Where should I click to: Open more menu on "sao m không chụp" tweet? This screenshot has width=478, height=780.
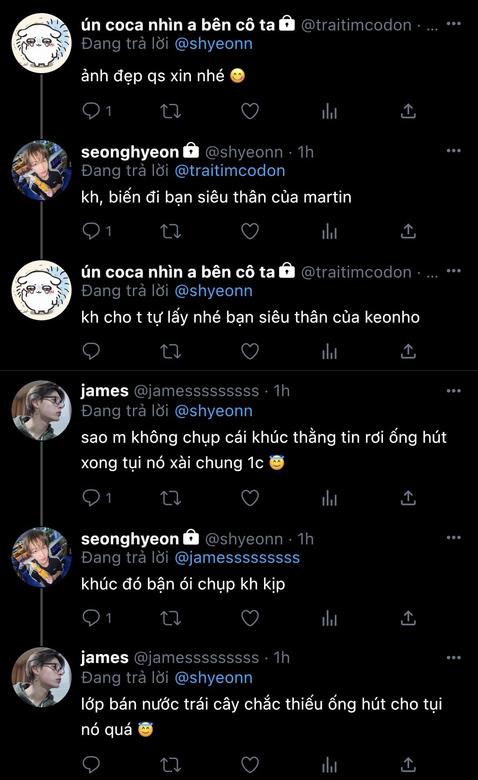pyautogui.click(x=453, y=391)
